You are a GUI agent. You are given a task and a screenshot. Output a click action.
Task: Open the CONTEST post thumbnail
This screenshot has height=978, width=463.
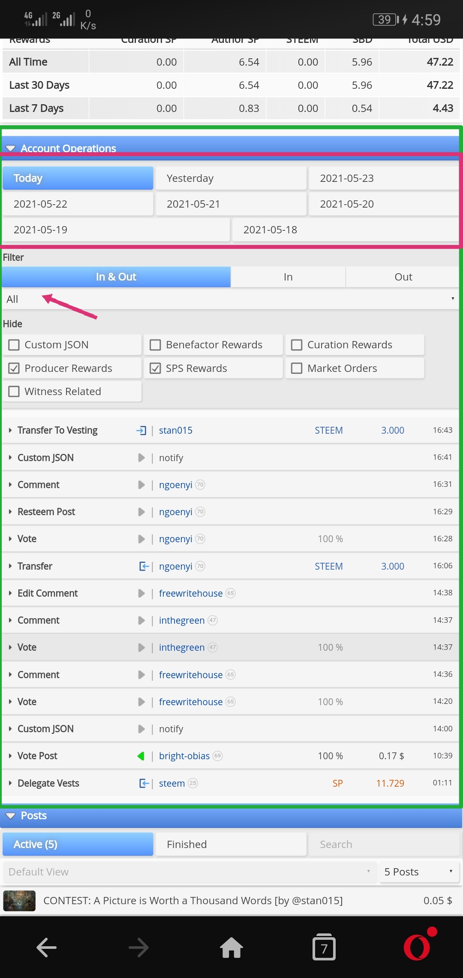19,901
